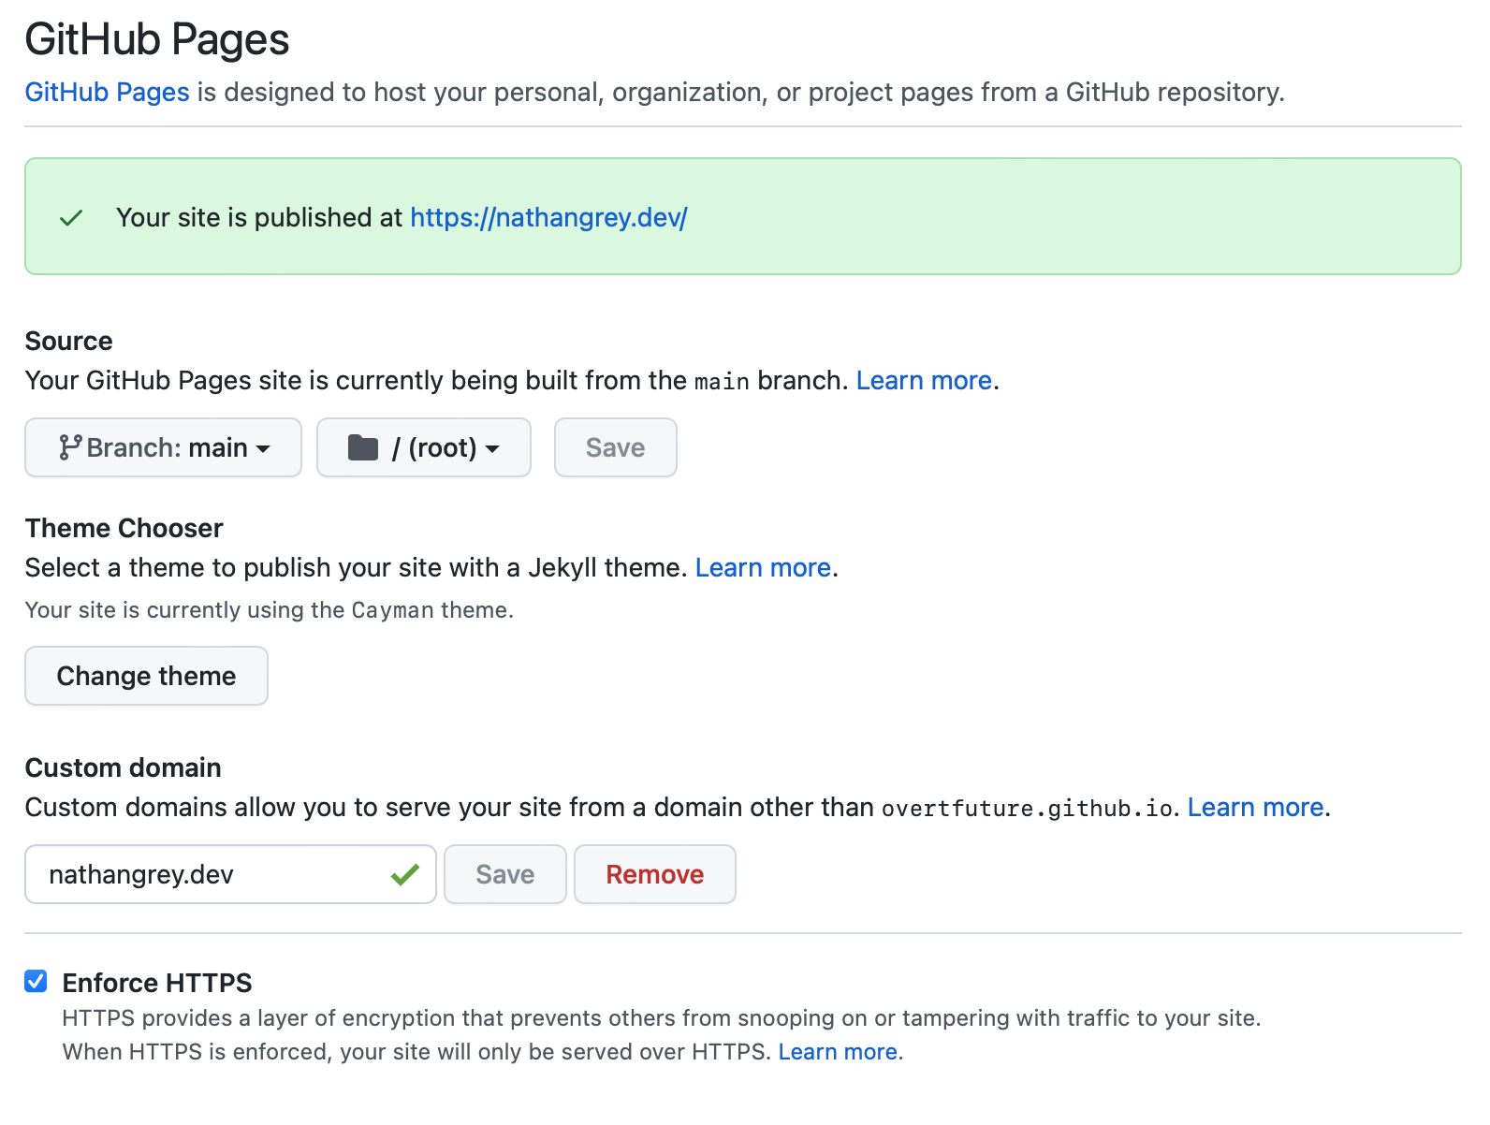Click the 'Theme Chooser' heading

click(124, 528)
